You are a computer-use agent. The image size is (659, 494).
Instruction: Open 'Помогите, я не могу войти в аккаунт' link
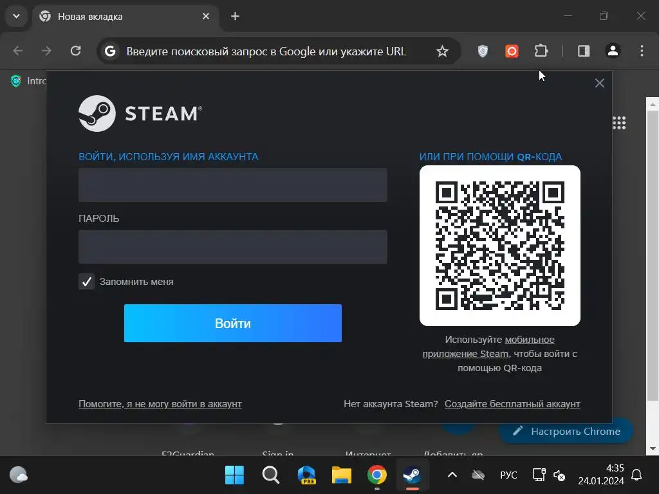tap(160, 404)
